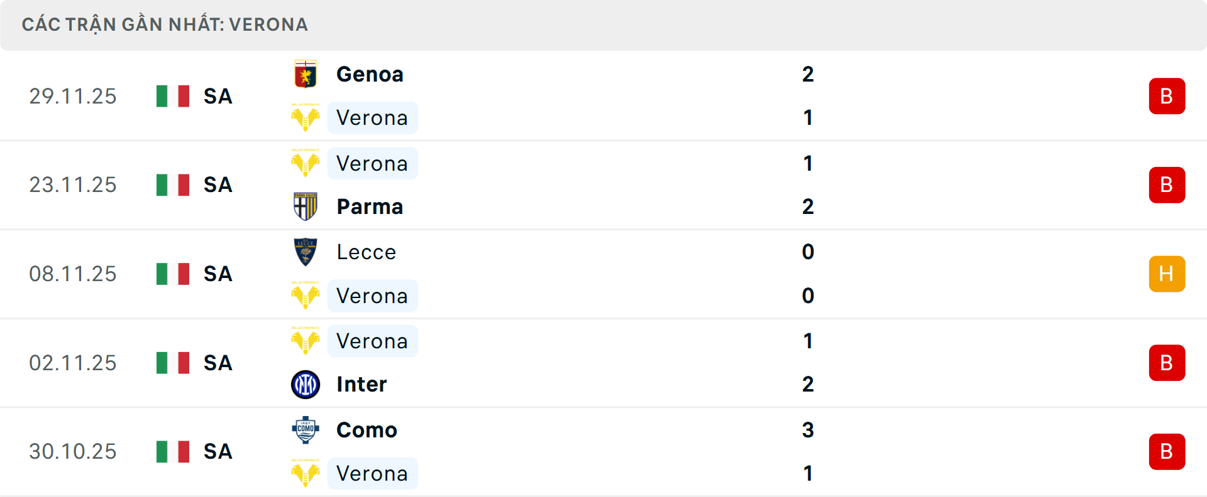
Task: Click red B badge for Inter match
Action: click(x=1167, y=363)
